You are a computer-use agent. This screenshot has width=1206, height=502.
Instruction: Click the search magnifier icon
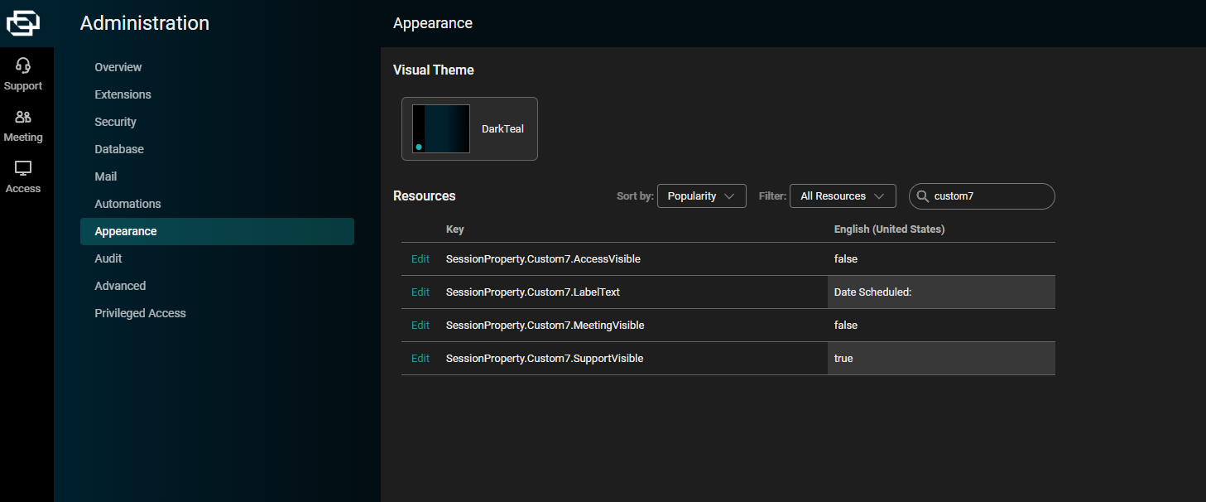(x=923, y=196)
